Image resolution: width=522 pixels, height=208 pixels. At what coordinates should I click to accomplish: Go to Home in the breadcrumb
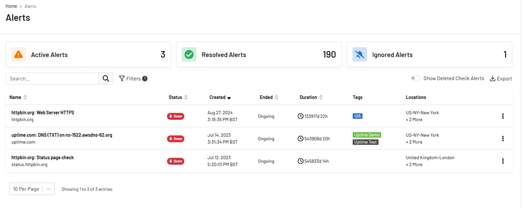pos(11,6)
